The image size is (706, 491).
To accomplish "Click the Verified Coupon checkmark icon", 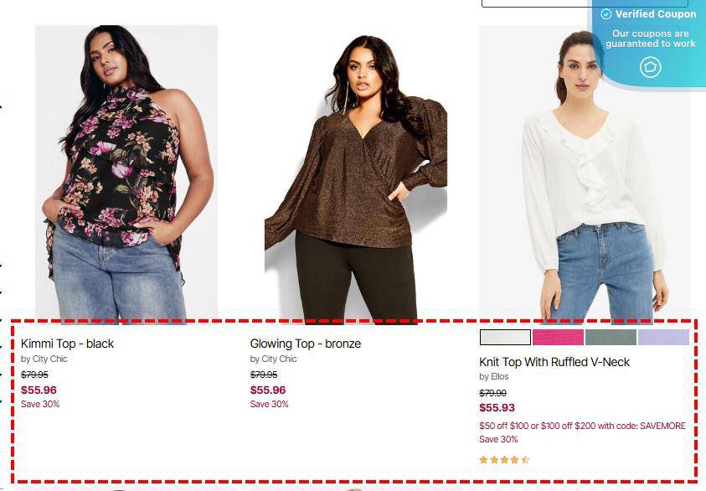I will tap(606, 14).
